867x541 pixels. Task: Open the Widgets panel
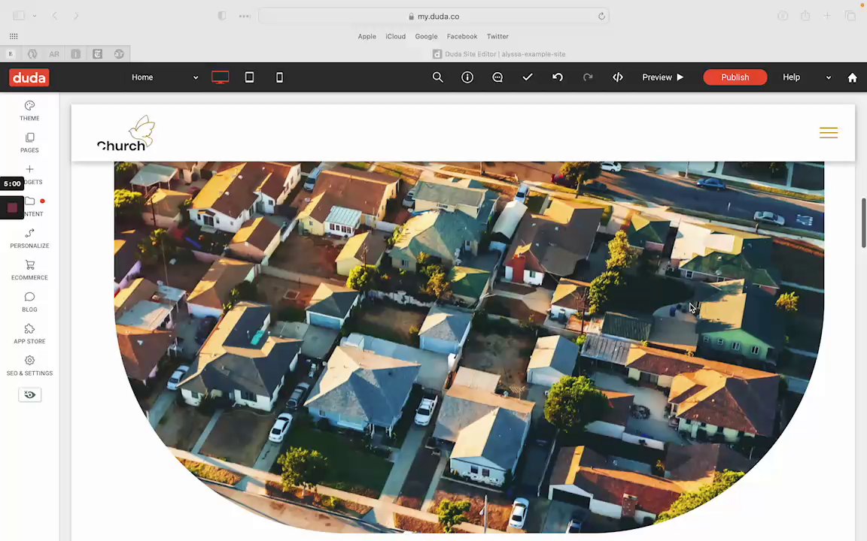point(29,174)
